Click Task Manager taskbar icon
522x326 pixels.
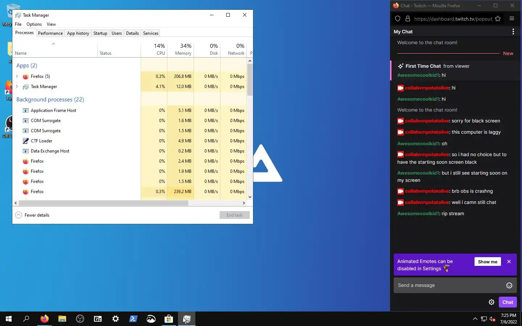pyautogui.click(x=187, y=319)
